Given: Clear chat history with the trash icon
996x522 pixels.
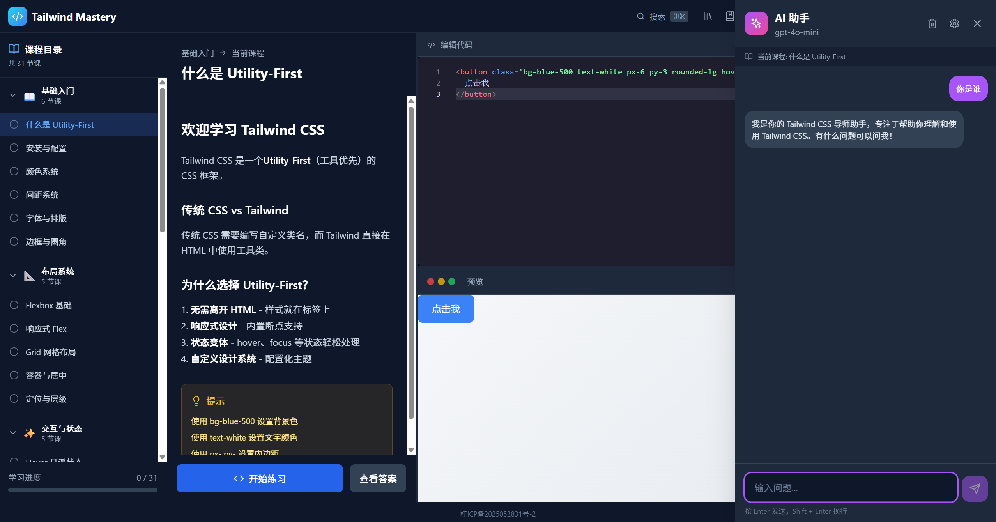Looking at the screenshot, I should tap(932, 24).
